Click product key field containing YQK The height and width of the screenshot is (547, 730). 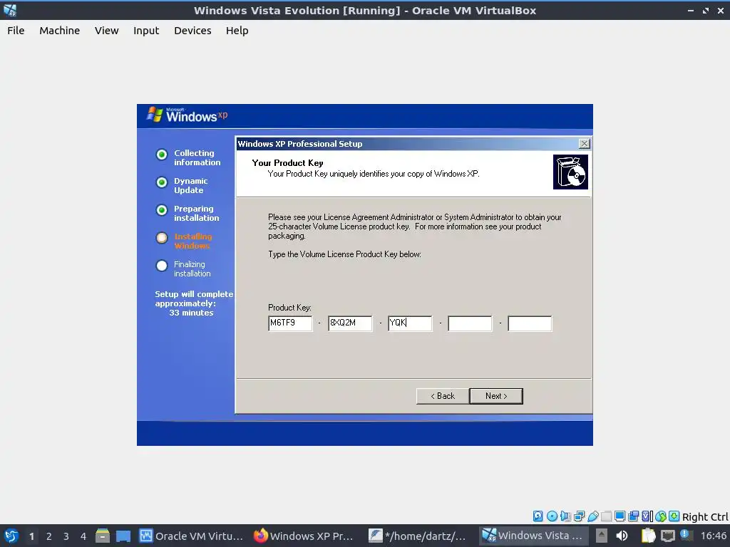coord(410,323)
